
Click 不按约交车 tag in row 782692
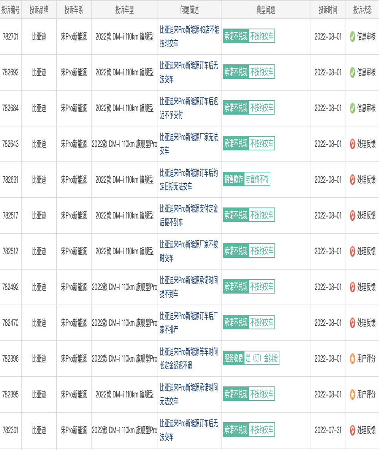262,72
